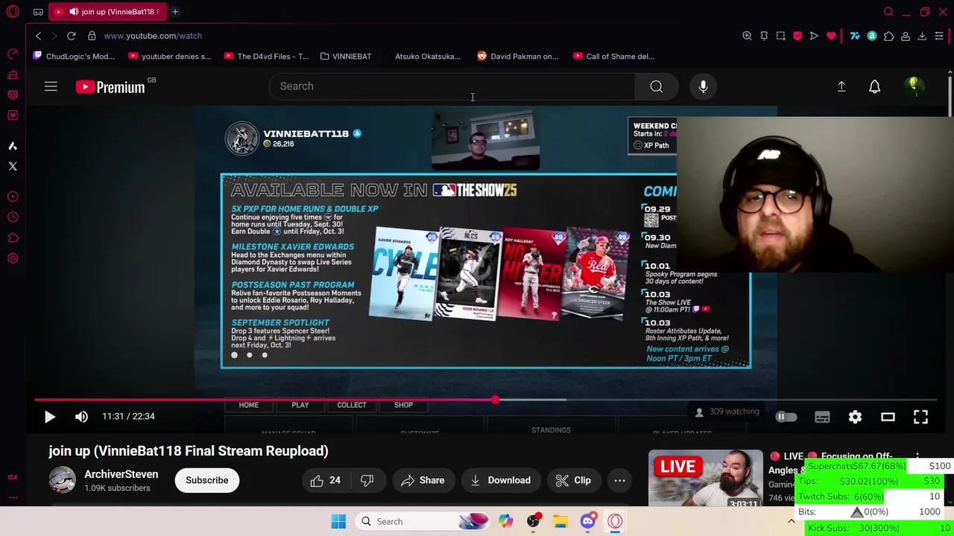Screen dimensions: 954x536
Task: Open the YouTube create upload icon
Action: pyautogui.click(x=841, y=86)
